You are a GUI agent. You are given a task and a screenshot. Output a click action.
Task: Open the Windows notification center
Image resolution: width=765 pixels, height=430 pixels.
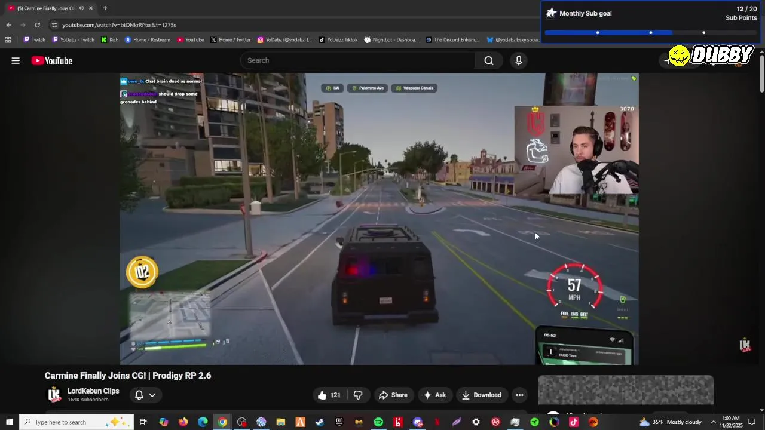752,422
